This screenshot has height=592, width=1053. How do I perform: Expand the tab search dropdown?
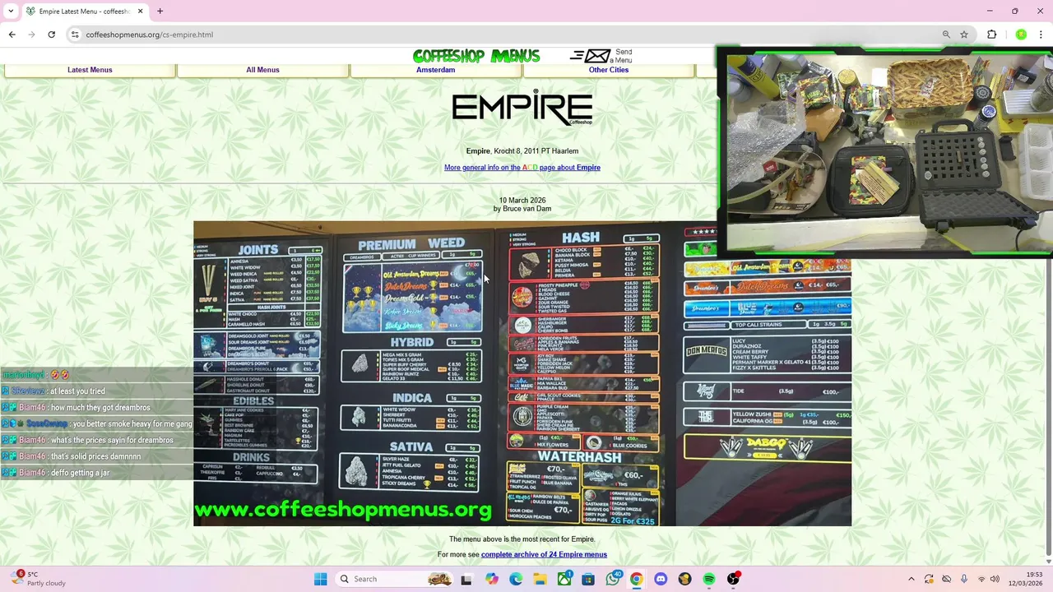[x=11, y=12]
